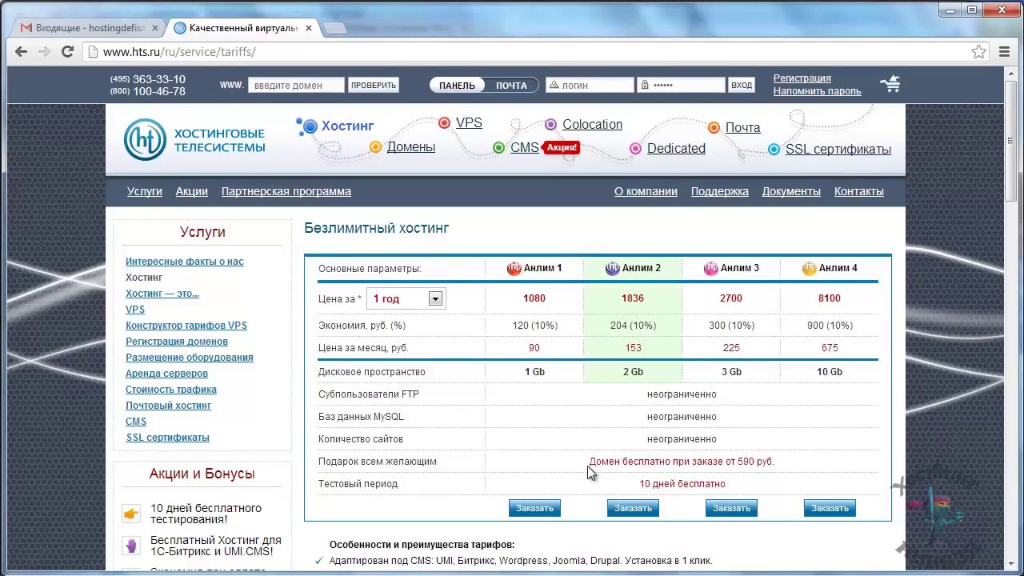Switch to the Качественный виртуальный tab

click(x=243, y=28)
